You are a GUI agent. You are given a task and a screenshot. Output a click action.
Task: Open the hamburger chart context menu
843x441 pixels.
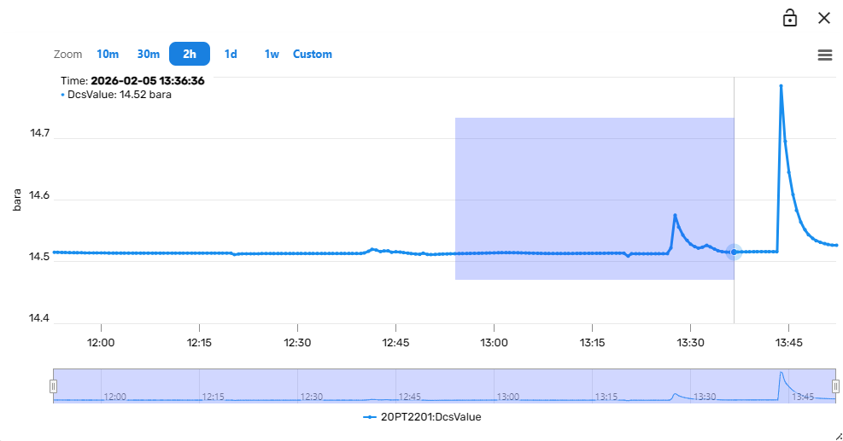tap(825, 55)
